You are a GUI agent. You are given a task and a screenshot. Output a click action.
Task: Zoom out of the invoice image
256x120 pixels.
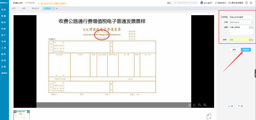point(199,105)
